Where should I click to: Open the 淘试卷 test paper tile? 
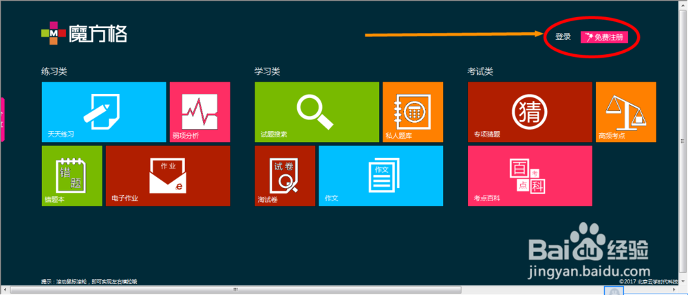(x=285, y=176)
